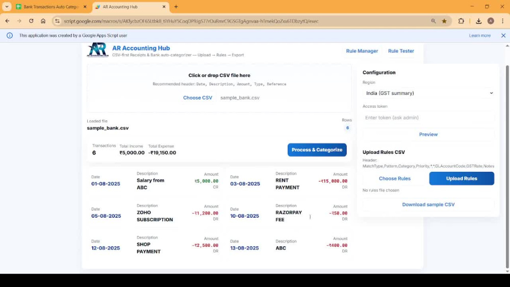The height and width of the screenshot is (287, 510).
Task: Click the Upload Rules CSV heading
Action: pyautogui.click(x=384, y=152)
